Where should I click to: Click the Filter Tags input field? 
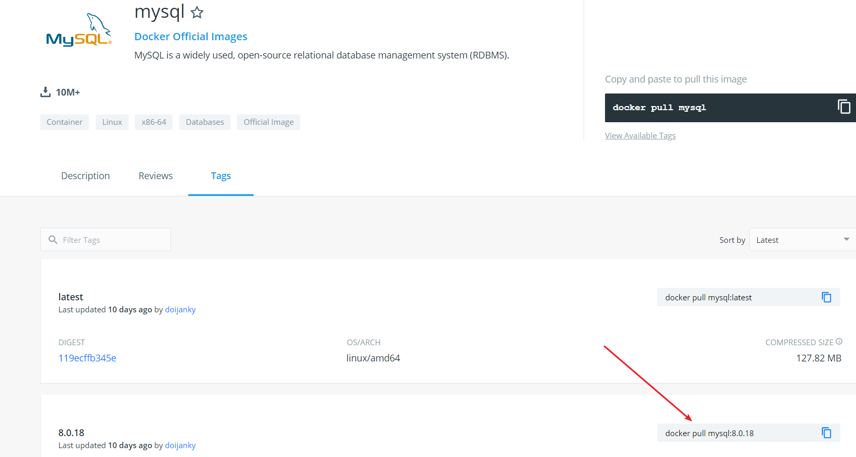(x=106, y=240)
